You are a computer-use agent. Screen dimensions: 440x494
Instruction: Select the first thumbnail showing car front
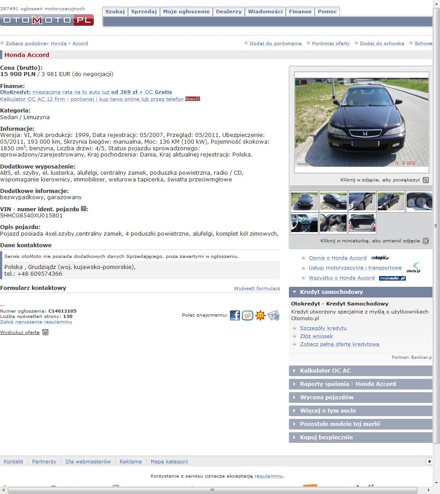(304, 201)
